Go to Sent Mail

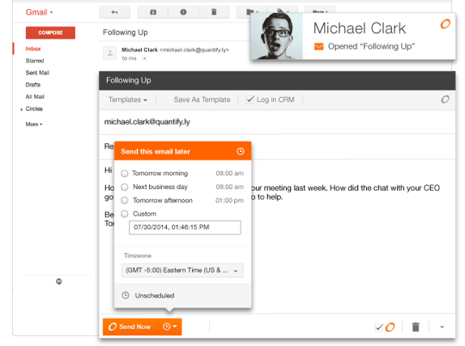[x=37, y=73]
